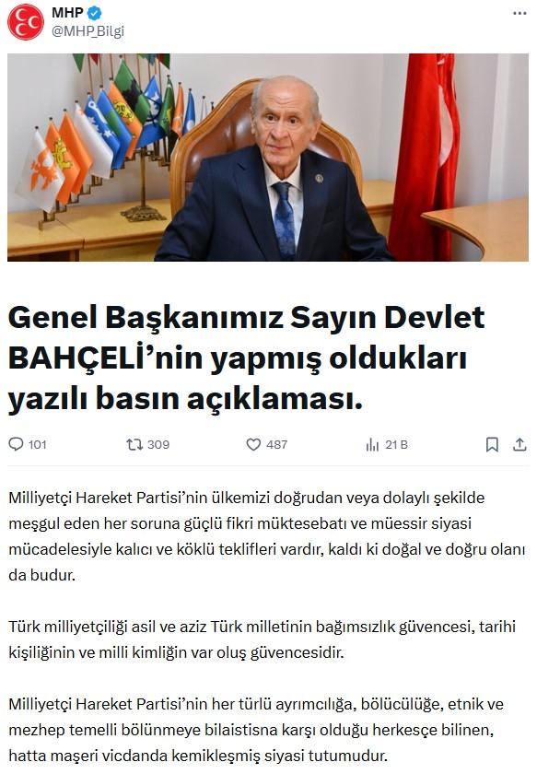Click the 101 replies count
Image resolution: width=537 pixels, height=774 pixels.
pos(38,445)
